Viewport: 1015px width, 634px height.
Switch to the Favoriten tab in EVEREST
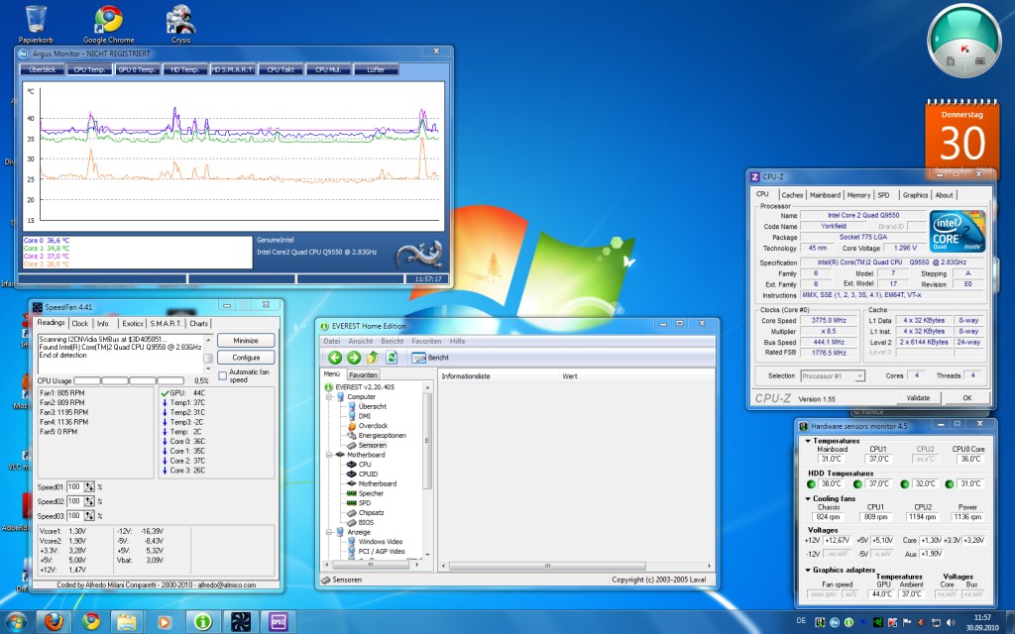pyautogui.click(x=363, y=374)
